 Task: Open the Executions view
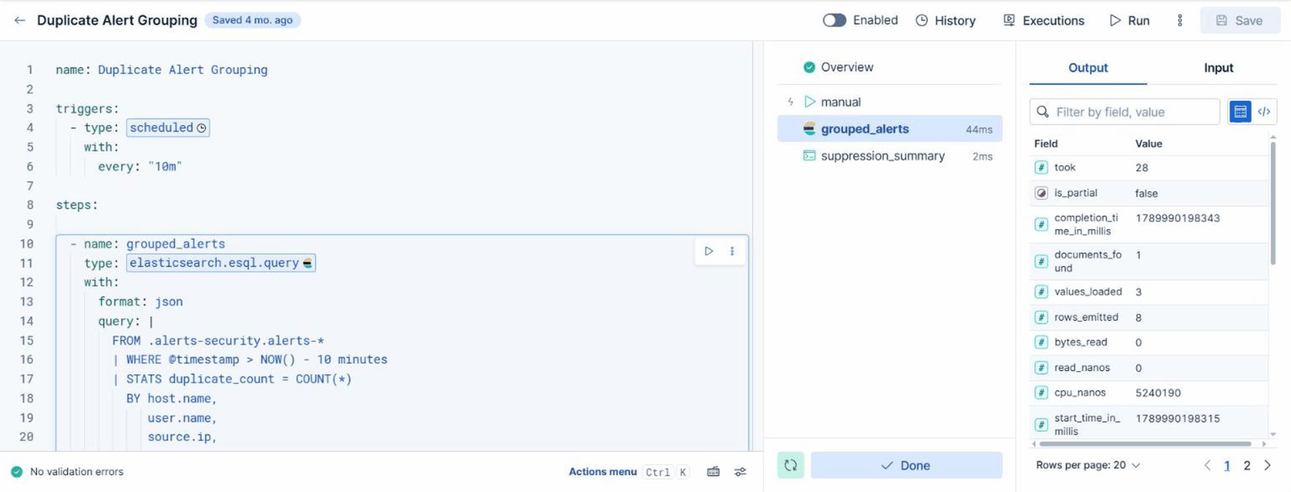coord(1043,20)
